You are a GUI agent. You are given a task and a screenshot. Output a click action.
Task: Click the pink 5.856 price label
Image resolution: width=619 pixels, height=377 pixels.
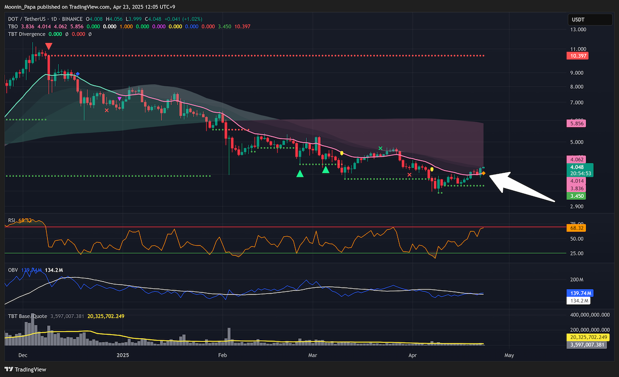576,124
